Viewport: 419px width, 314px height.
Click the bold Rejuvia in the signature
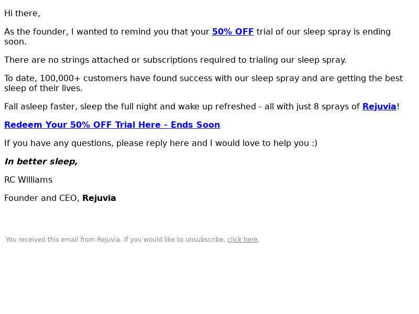coord(99,198)
